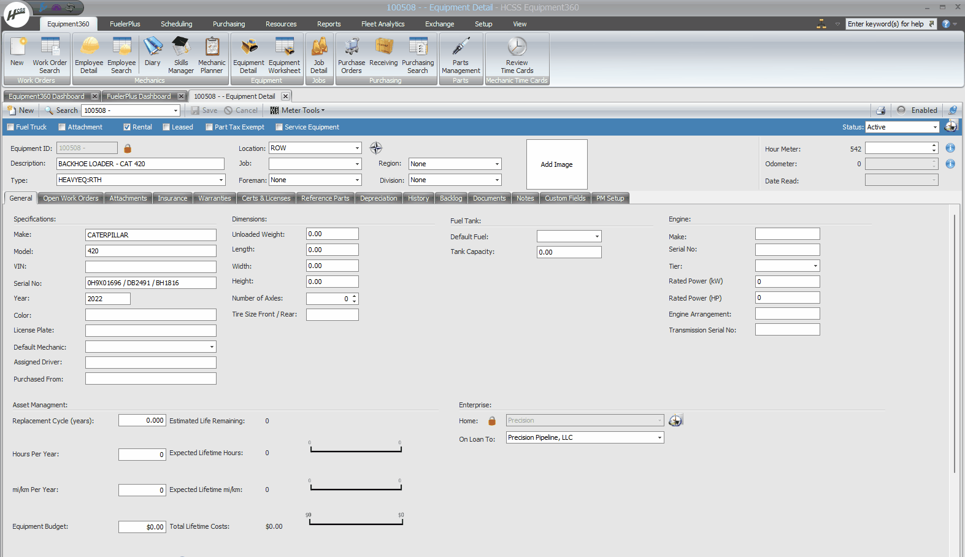Expand the equipment Type dropdown
Image resolution: width=965 pixels, height=557 pixels.
click(221, 180)
